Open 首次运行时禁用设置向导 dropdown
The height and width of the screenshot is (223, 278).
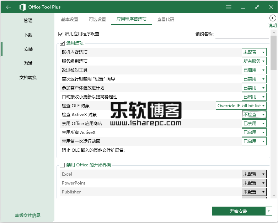click(x=254, y=79)
